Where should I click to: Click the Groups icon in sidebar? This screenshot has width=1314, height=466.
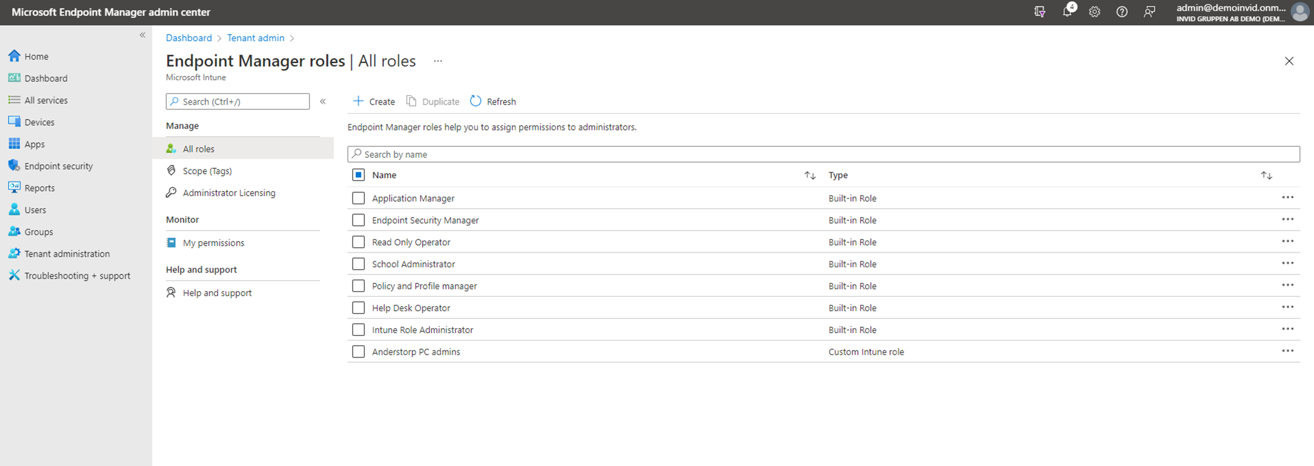[14, 232]
